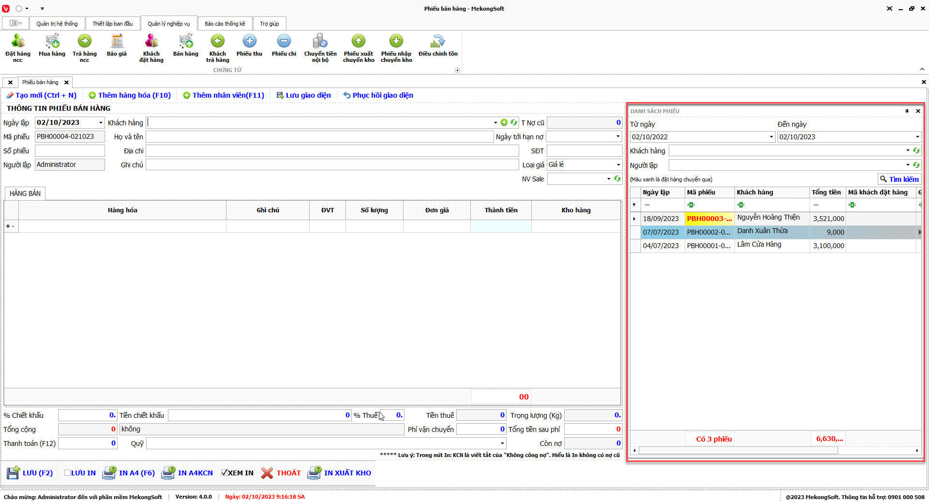Select voucher row for Danh Xuân Thừa

[762, 232]
